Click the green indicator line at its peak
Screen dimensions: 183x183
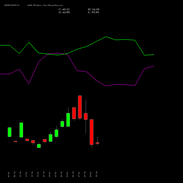[x=106, y=37]
